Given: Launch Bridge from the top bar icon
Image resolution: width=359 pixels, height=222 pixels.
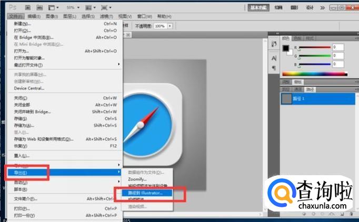Looking at the screenshot, I should tap(28, 8).
